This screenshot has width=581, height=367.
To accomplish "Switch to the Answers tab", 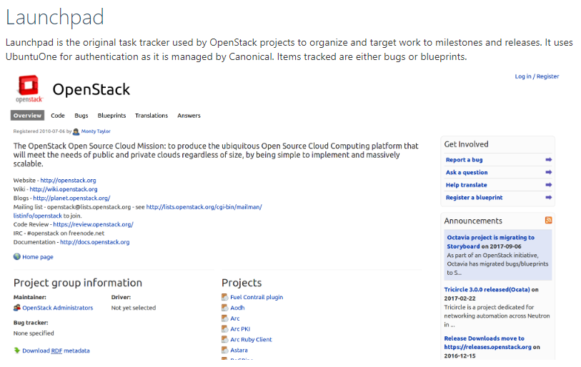I will tap(189, 116).
